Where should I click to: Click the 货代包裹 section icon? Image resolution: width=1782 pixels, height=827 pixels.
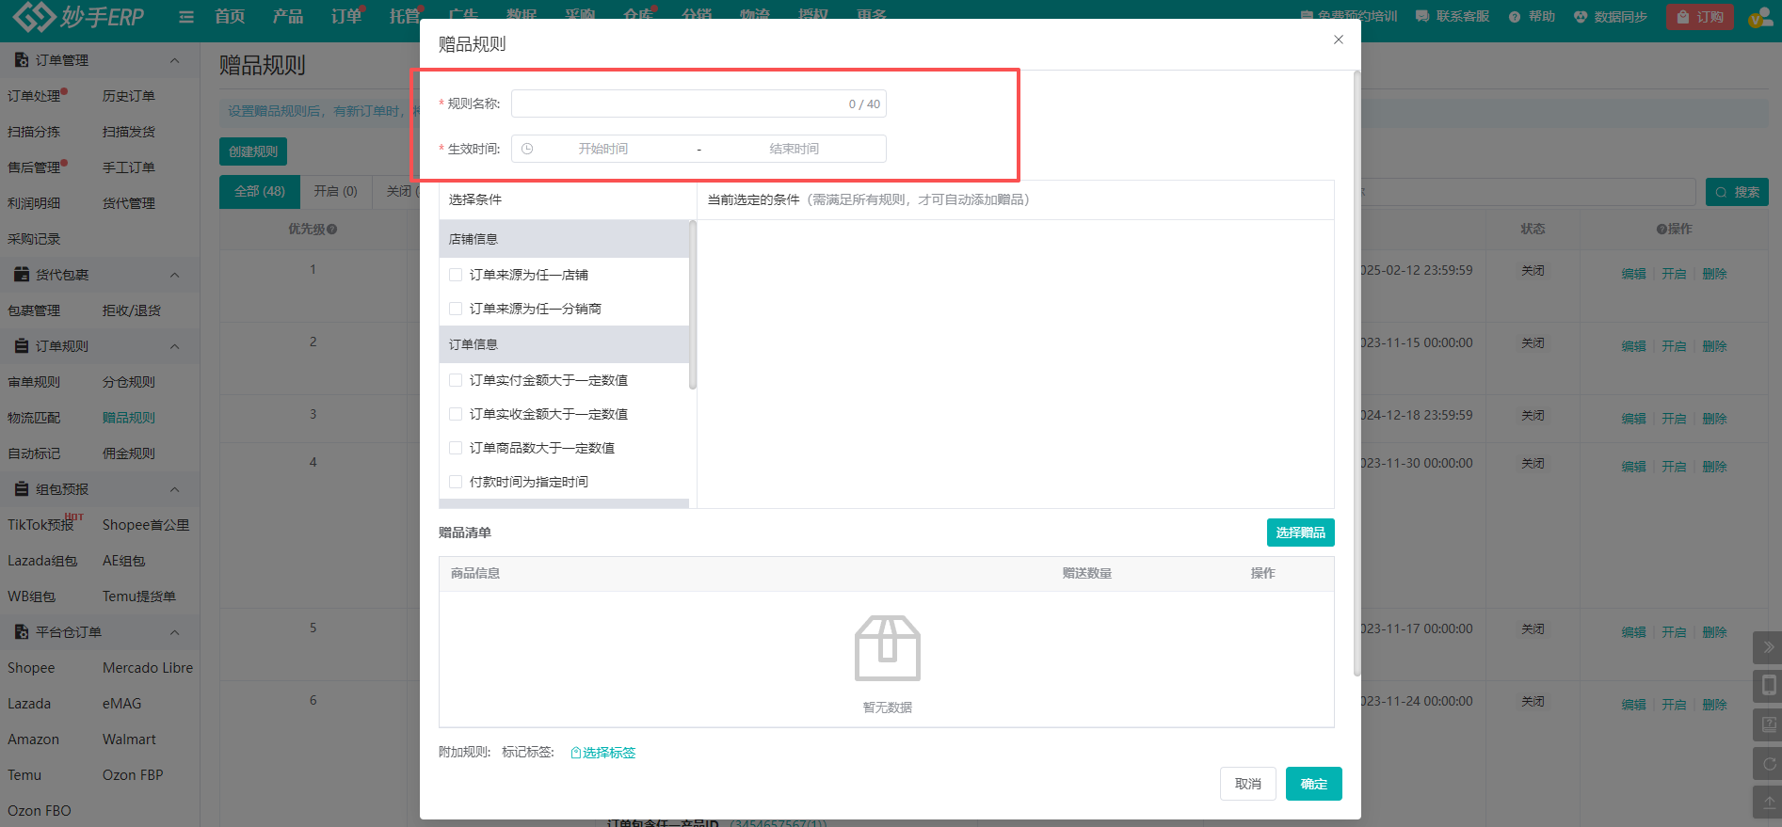click(x=22, y=275)
